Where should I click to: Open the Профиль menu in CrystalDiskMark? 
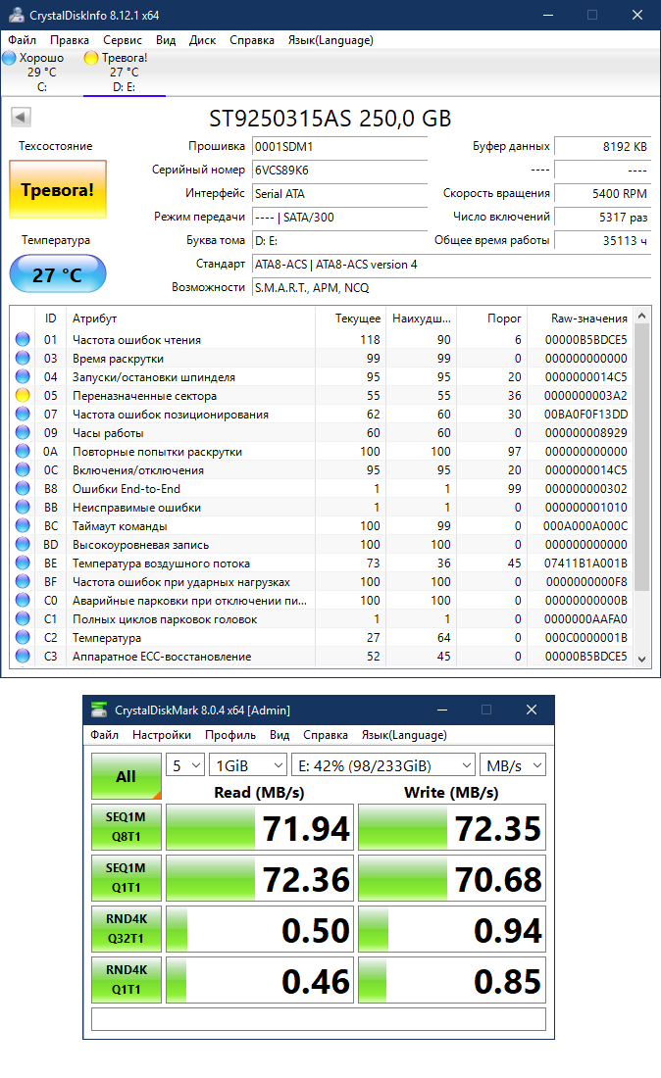[230, 735]
